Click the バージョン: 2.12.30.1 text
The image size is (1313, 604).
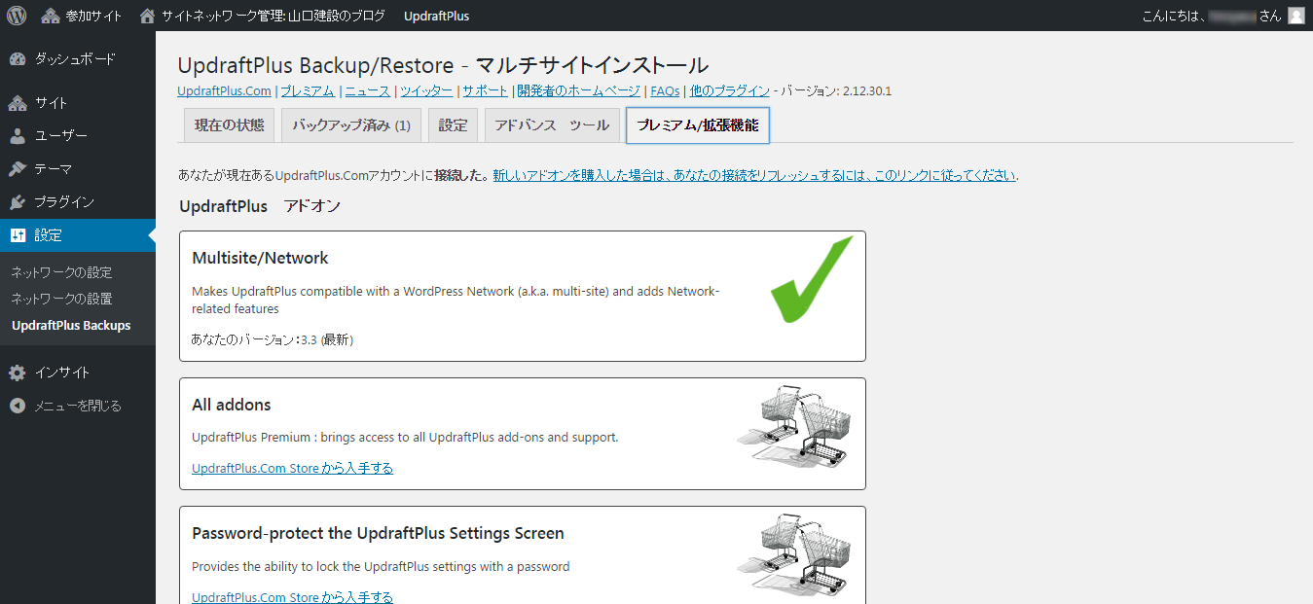(x=837, y=91)
